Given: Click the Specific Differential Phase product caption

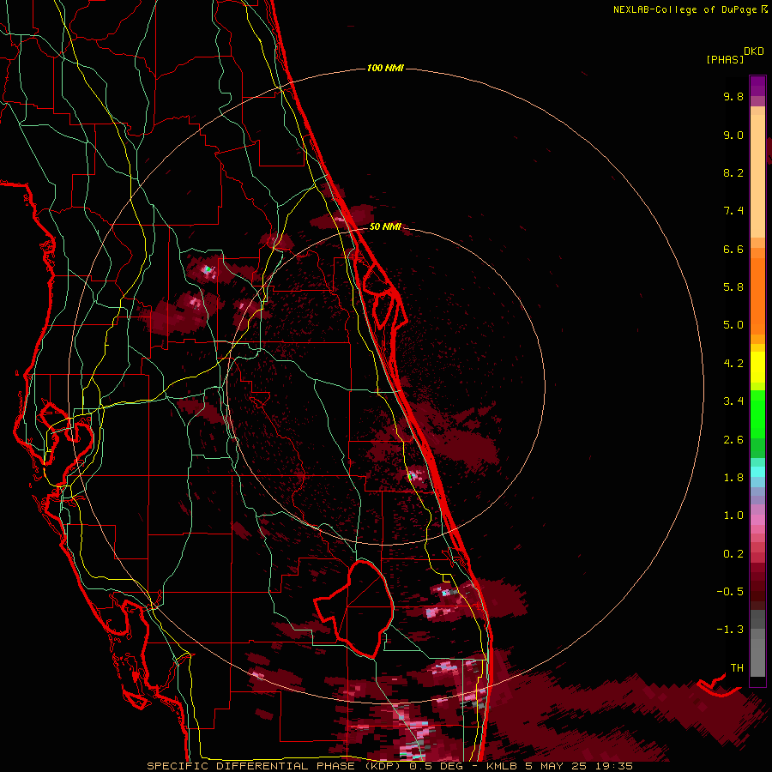Looking at the screenshot, I should click(x=389, y=766).
